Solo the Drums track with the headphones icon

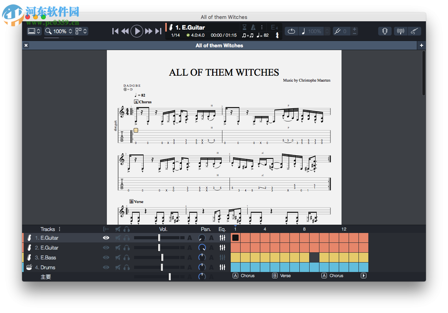pos(127,267)
